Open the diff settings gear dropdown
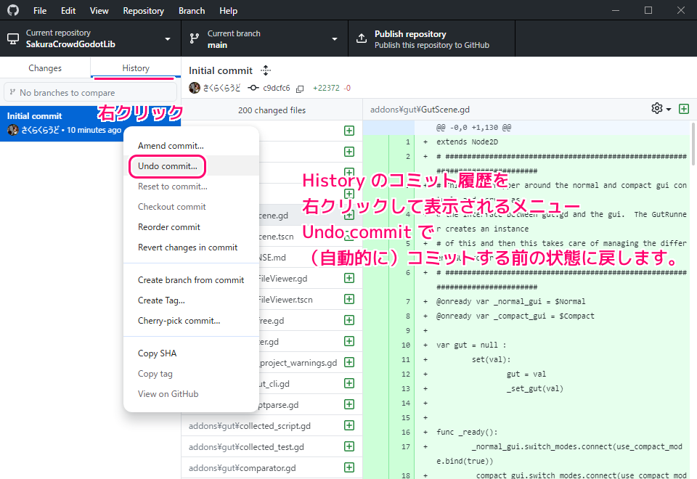This screenshot has width=697, height=479. tap(661, 108)
